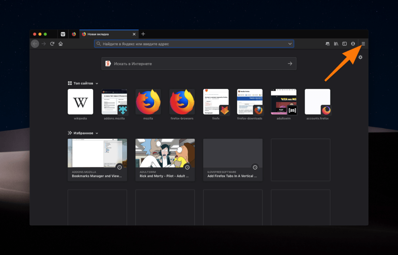Click the macOS green zoom window button
This screenshot has height=255, width=398.
point(45,34)
